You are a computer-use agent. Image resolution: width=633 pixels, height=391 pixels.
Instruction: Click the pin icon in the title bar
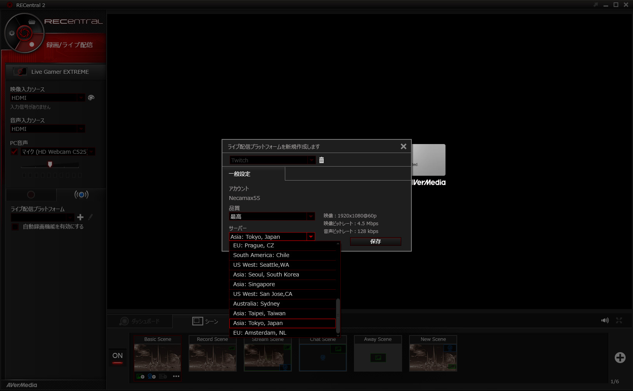(x=596, y=5)
